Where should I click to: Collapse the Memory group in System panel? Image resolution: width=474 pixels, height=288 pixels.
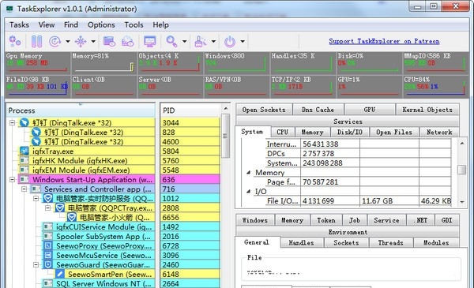(249, 172)
